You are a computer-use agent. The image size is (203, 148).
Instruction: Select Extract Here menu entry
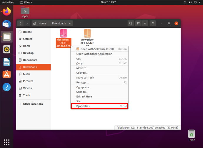click(x=99, y=96)
